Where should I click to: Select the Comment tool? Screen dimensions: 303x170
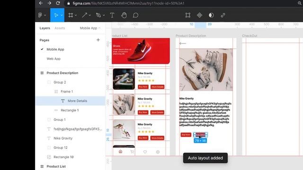click(x=135, y=15)
